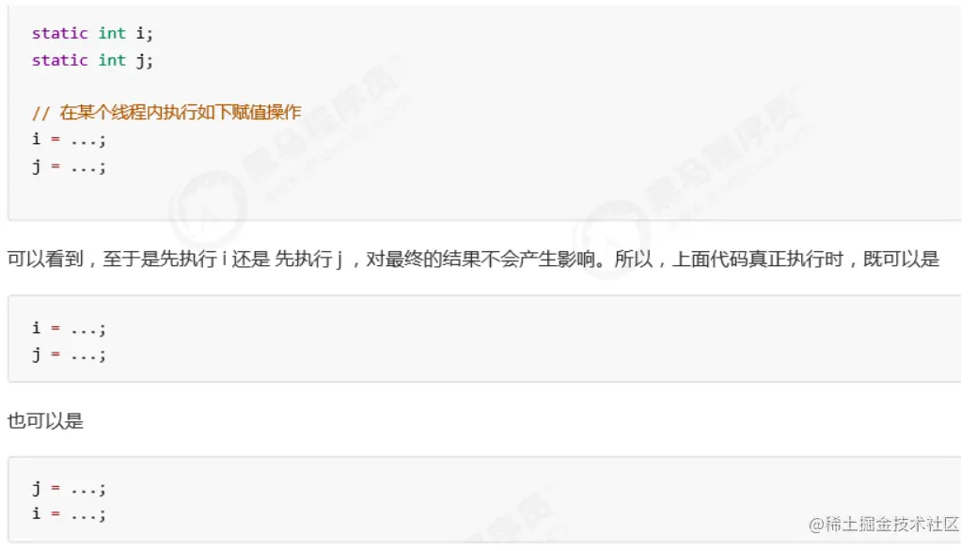
Task: Click 'j = ...;' in the third code block
Action: pos(70,488)
